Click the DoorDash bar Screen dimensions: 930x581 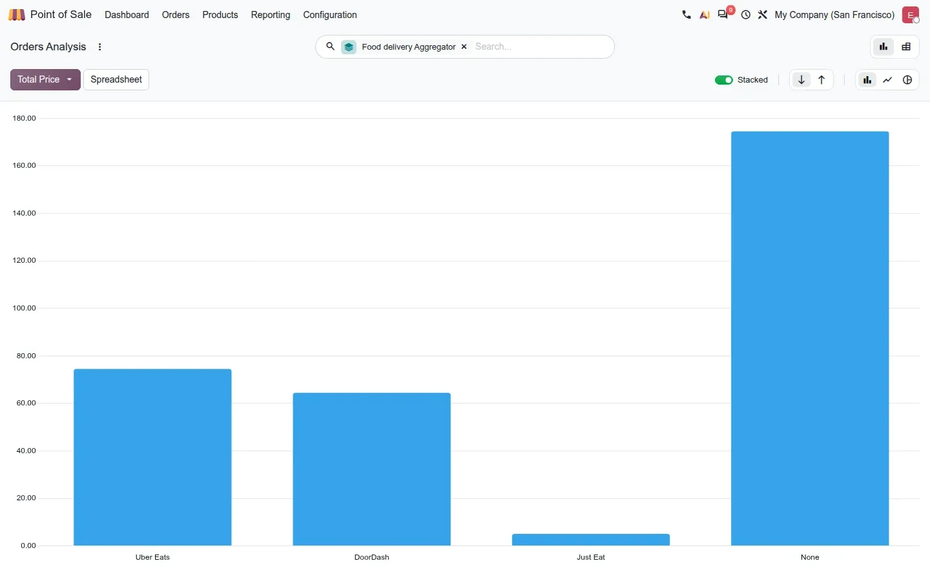point(372,469)
